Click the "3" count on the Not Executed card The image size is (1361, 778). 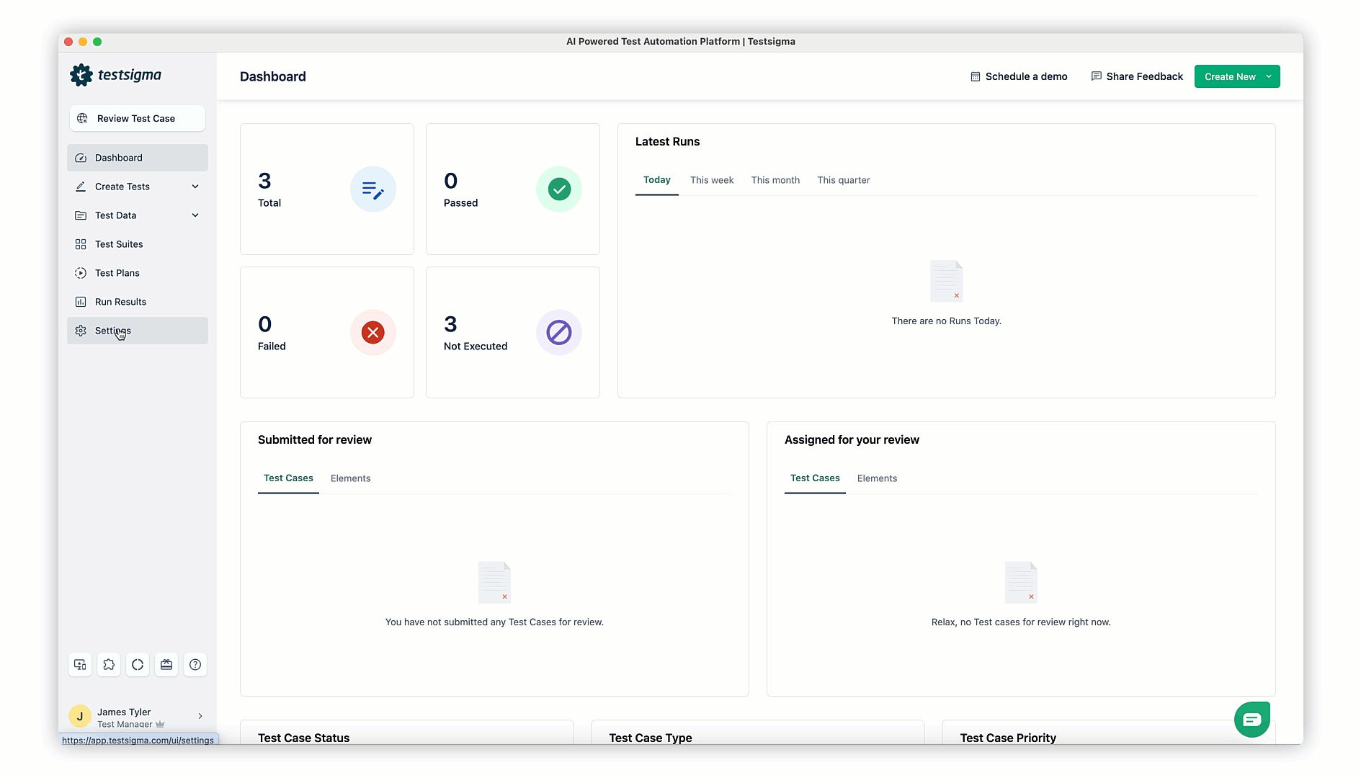click(x=450, y=324)
